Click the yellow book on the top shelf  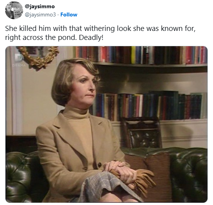[133, 55]
